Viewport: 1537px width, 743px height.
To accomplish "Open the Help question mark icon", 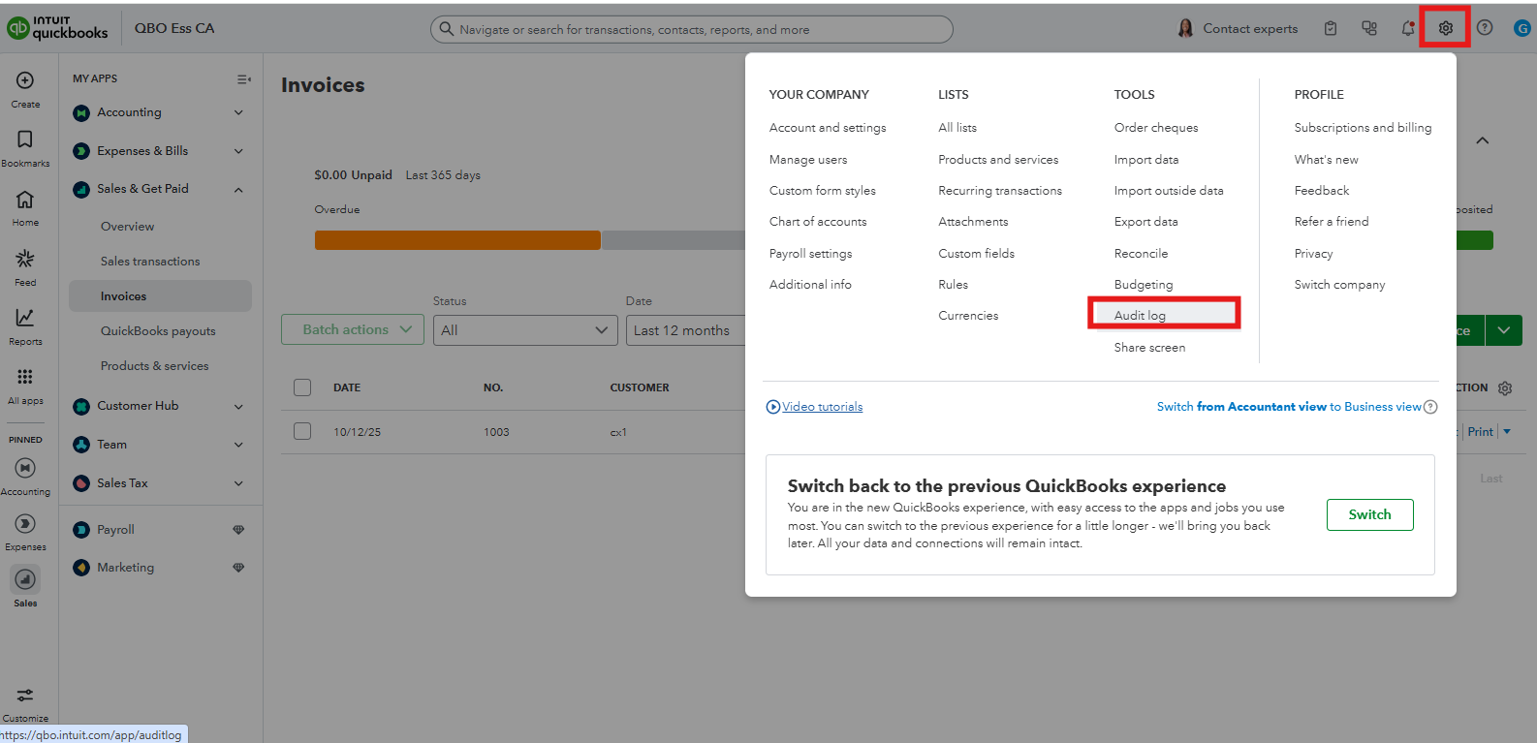I will click(1485, 28).
